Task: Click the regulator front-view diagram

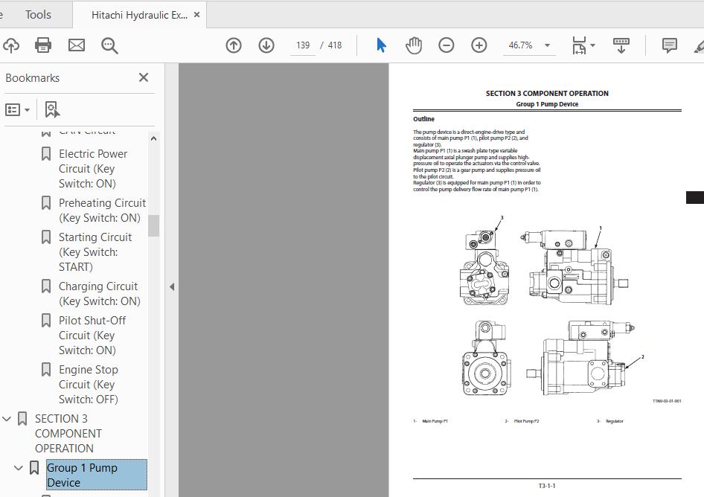Action: click(484, 268)
